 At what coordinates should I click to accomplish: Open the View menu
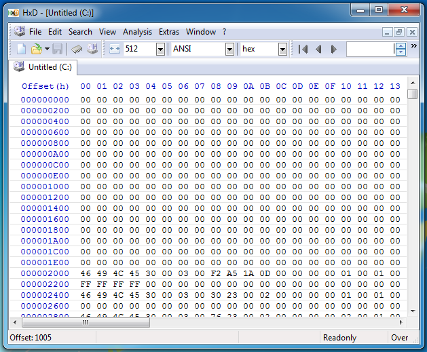click(x=107, y=32)
